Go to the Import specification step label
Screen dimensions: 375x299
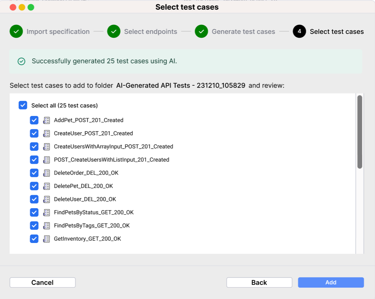58,32
